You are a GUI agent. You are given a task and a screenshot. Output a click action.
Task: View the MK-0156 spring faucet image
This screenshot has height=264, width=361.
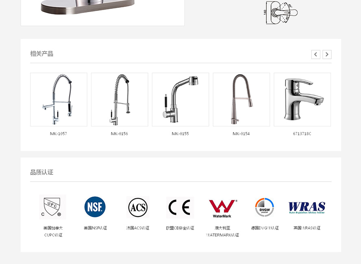point(120,99)
